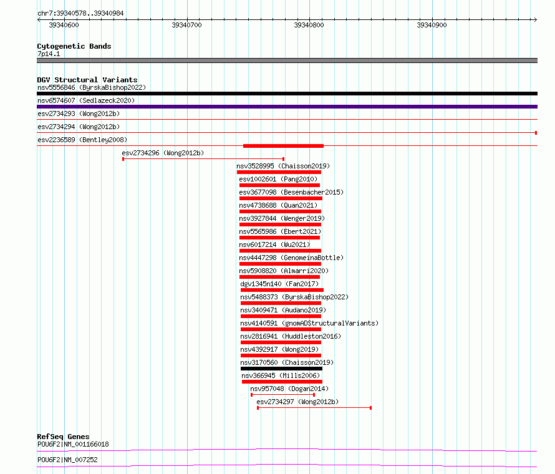The width and height of the screenshot is (555, 474).
Task: Click ruler position 39340600
Action: (64, 25)
